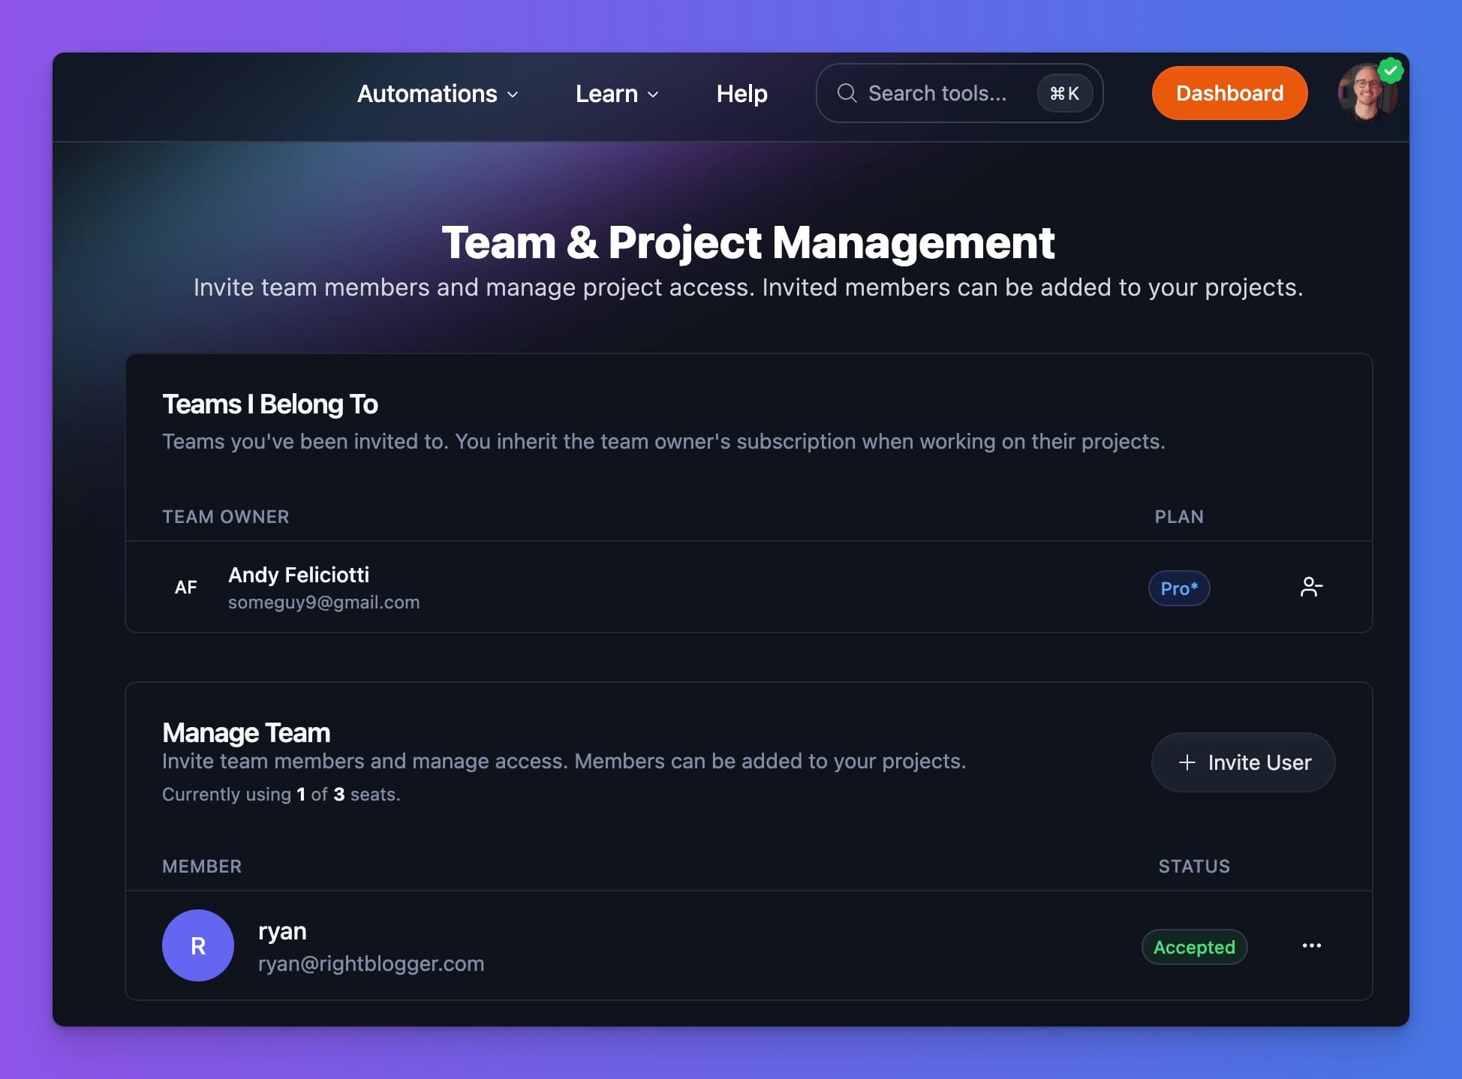Click the green verified checkmark badge
This screenshot has height=1079, width=1462.
coord(1391,71)
